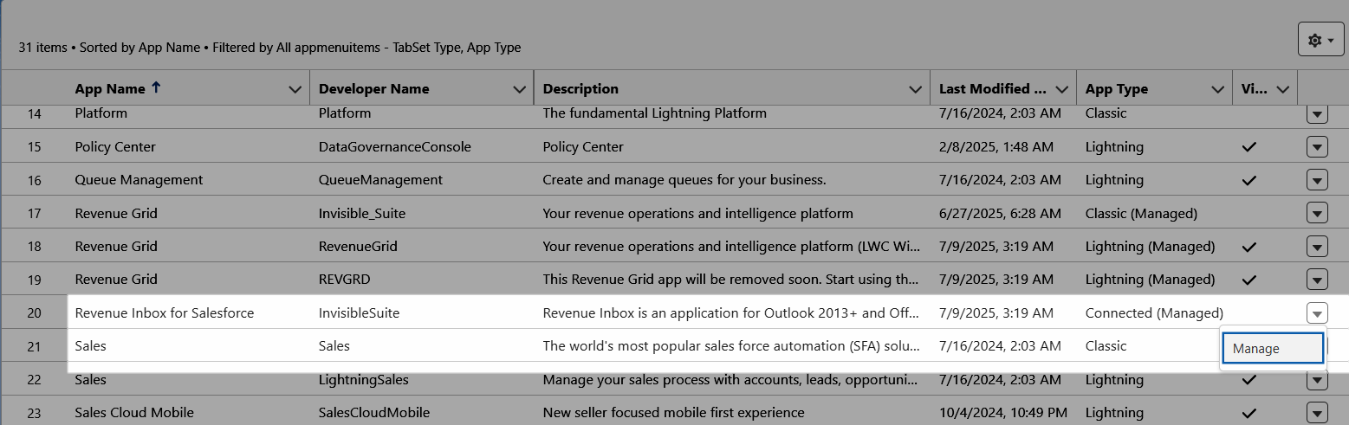Screen dimensions: 1349x425
Task: Show actions for RevenueGrid developer row
Action: [x=1317, y=247]
